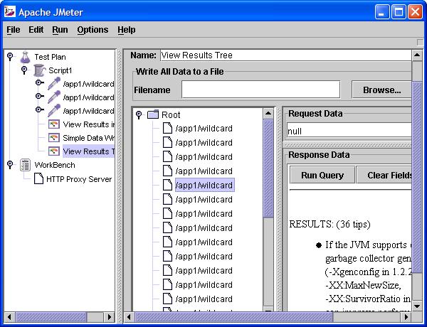
Task: Click the Root folder icon in results
Action: (x=152, y=114)
